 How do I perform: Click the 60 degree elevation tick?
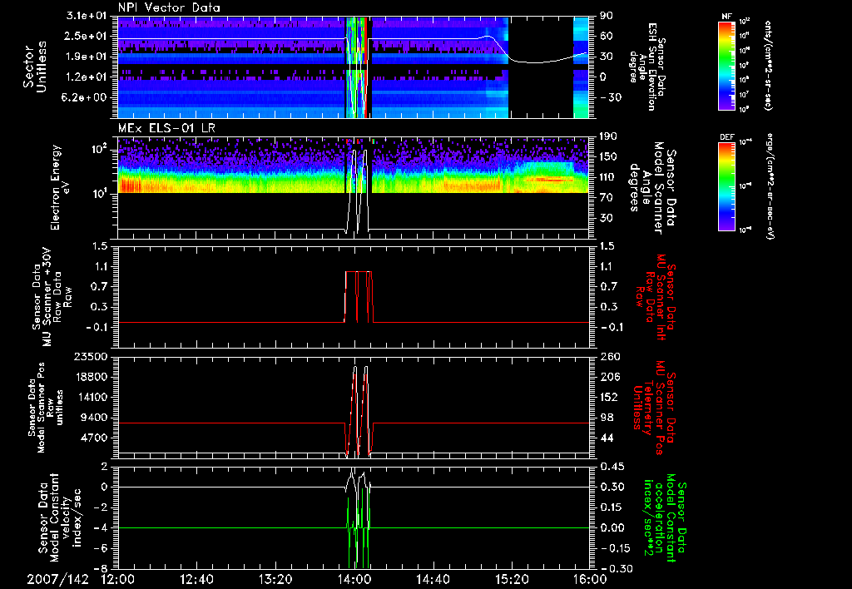tap(606, 36)
